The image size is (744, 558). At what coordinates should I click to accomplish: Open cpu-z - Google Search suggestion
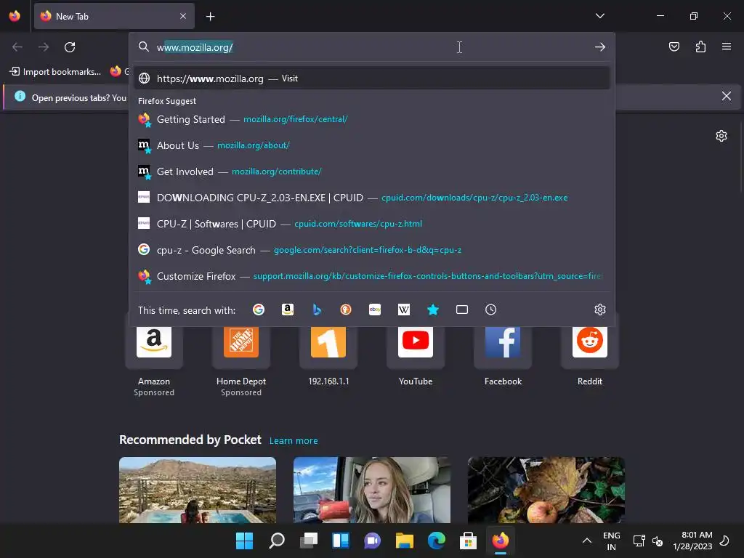pos(371,250)
